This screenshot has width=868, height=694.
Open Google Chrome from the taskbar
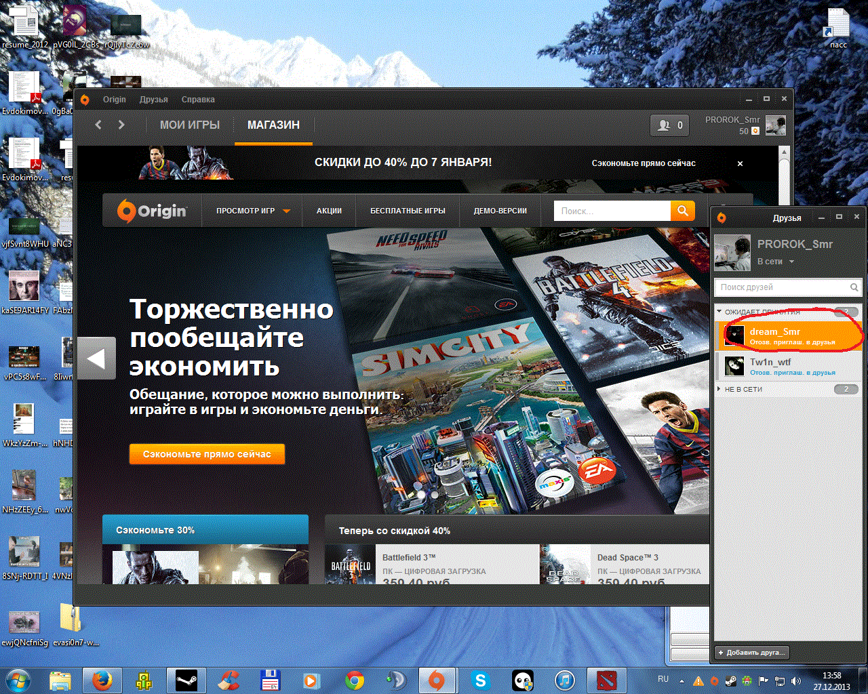(354, 680)
